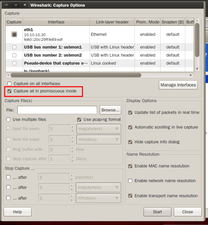Click scroll-left arrow of interface list
This screenshot has height=225, width=208.
pos(8,75)
